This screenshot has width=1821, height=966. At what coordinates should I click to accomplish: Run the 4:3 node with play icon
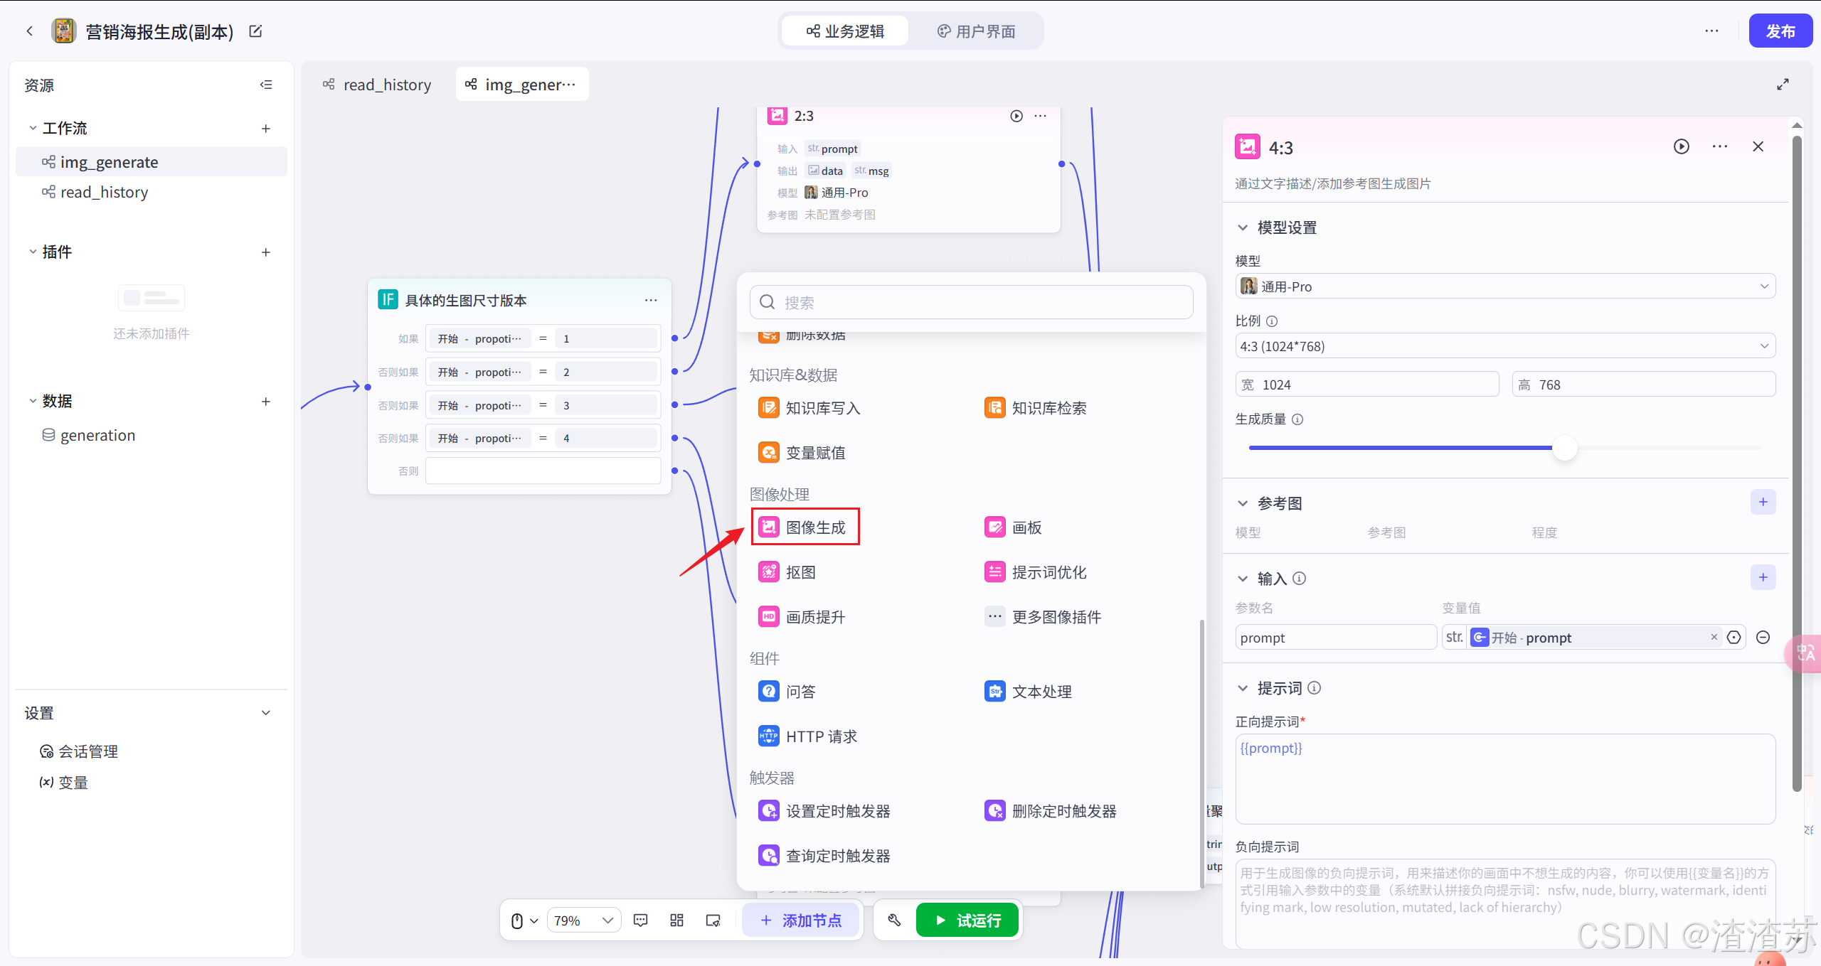point(1681,146)
